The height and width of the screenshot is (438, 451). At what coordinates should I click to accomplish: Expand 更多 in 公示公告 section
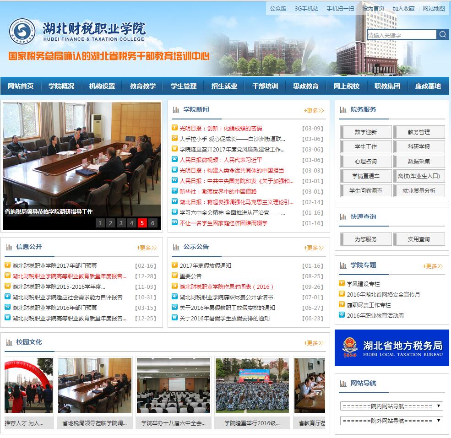[x=314, y=248]
